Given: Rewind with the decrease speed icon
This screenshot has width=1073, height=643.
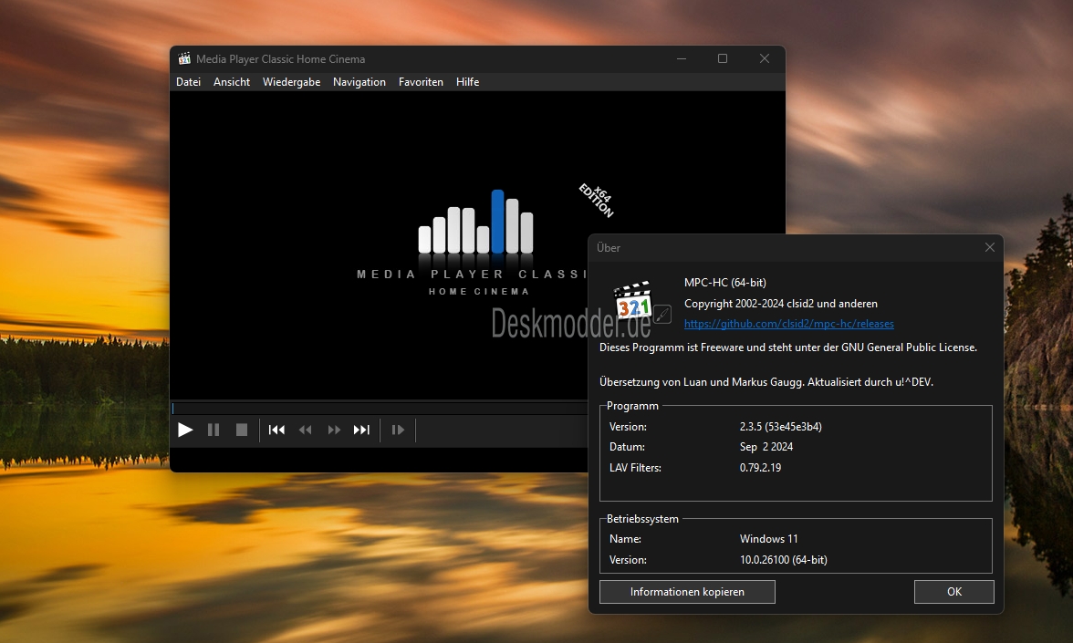Looking at the screenshot, I should (305, 430).
